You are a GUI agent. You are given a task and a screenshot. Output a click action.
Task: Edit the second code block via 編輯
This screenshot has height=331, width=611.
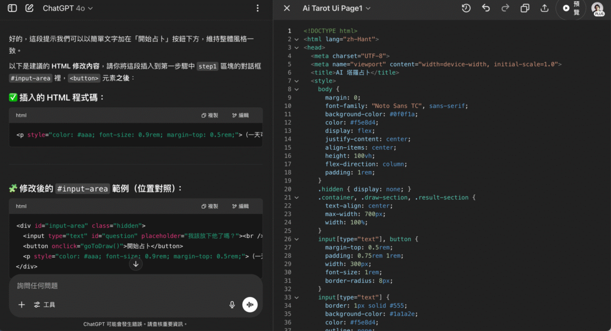click(240, 206)
